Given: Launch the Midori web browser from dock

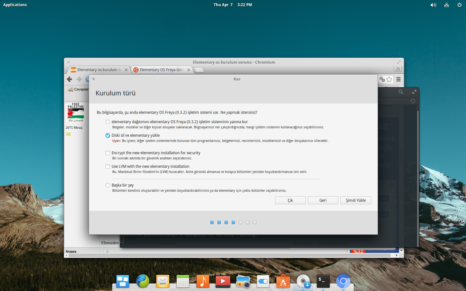Looking at the screenshot, I should pos(143,281).
